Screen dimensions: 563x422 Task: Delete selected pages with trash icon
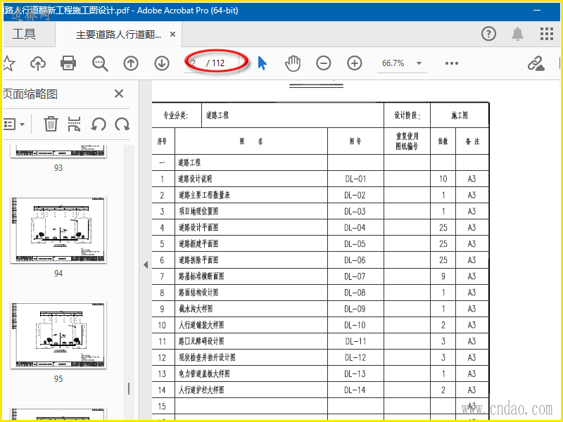click(x=51, y=124)
